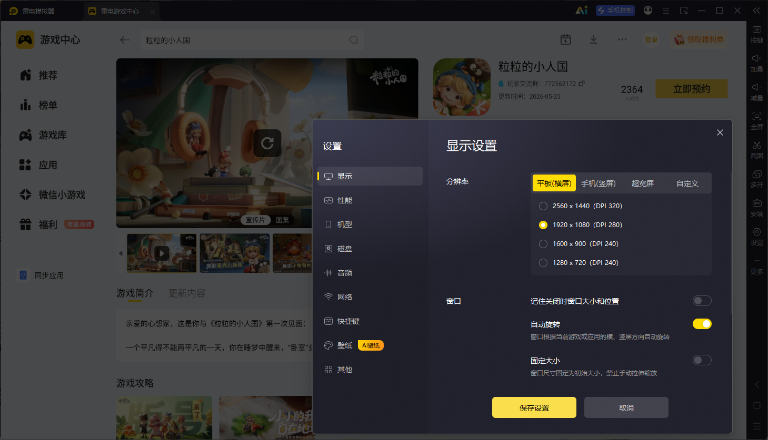
Task: Open the 磁盘 settings section
Action: (x=370, y=249)
